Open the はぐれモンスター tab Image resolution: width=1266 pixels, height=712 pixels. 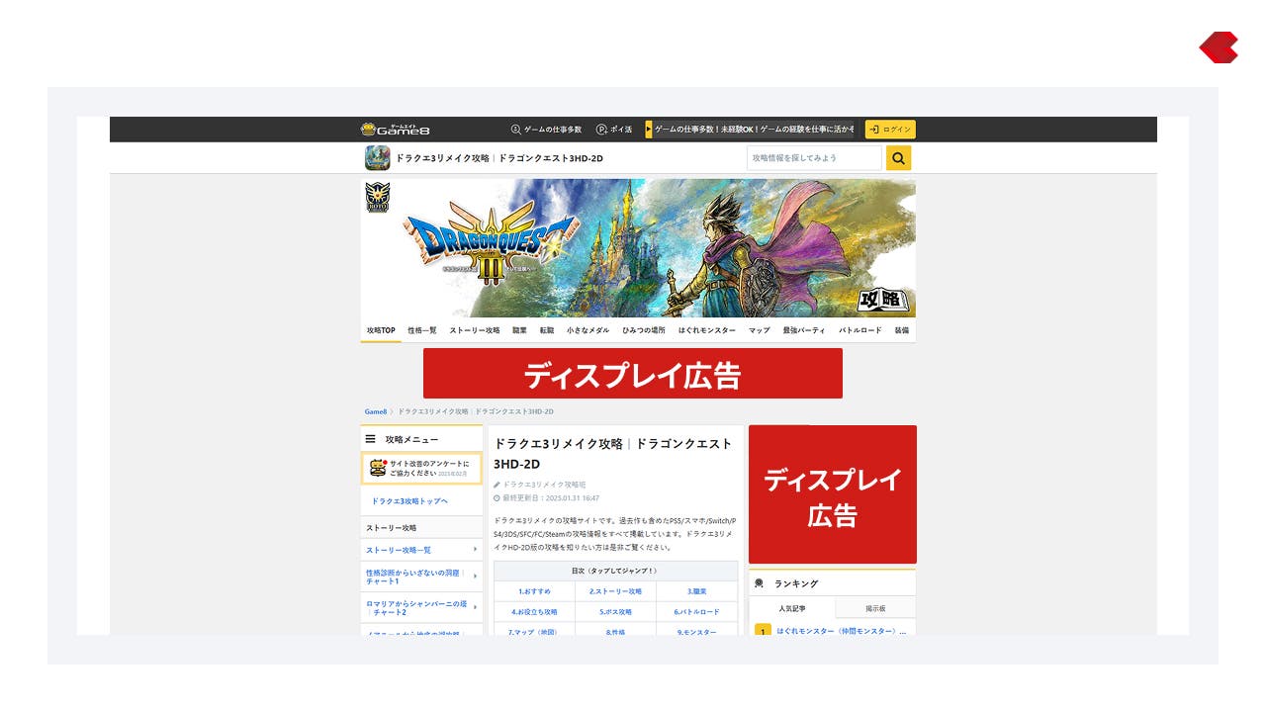[x=707, y=330]
